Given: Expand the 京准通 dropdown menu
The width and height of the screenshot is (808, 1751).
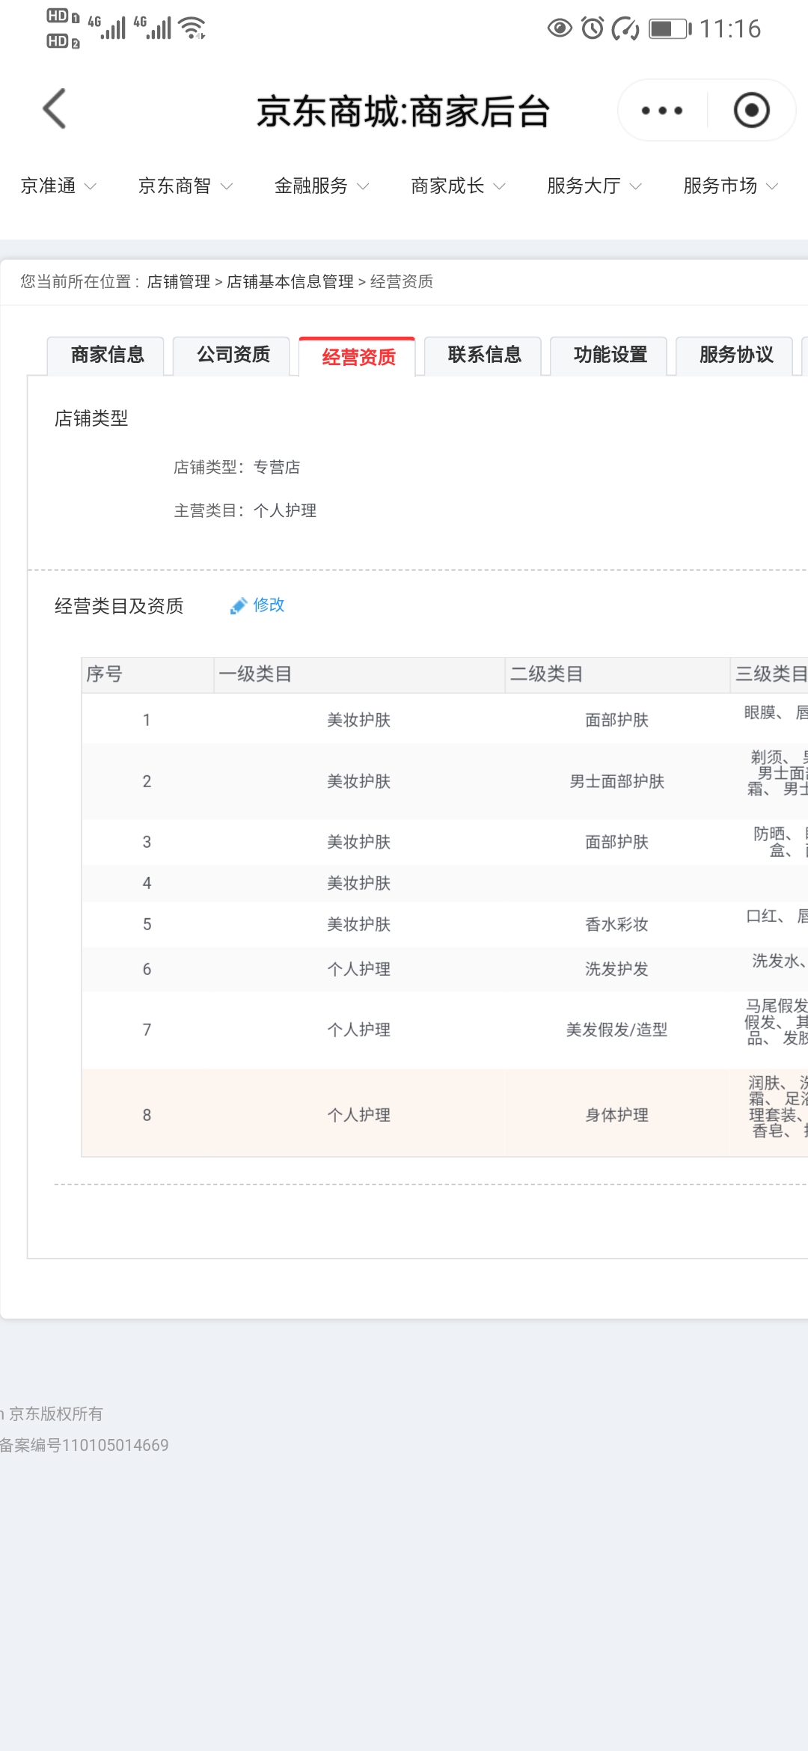Looking at the screenshot, I should [x=58, y=186].
